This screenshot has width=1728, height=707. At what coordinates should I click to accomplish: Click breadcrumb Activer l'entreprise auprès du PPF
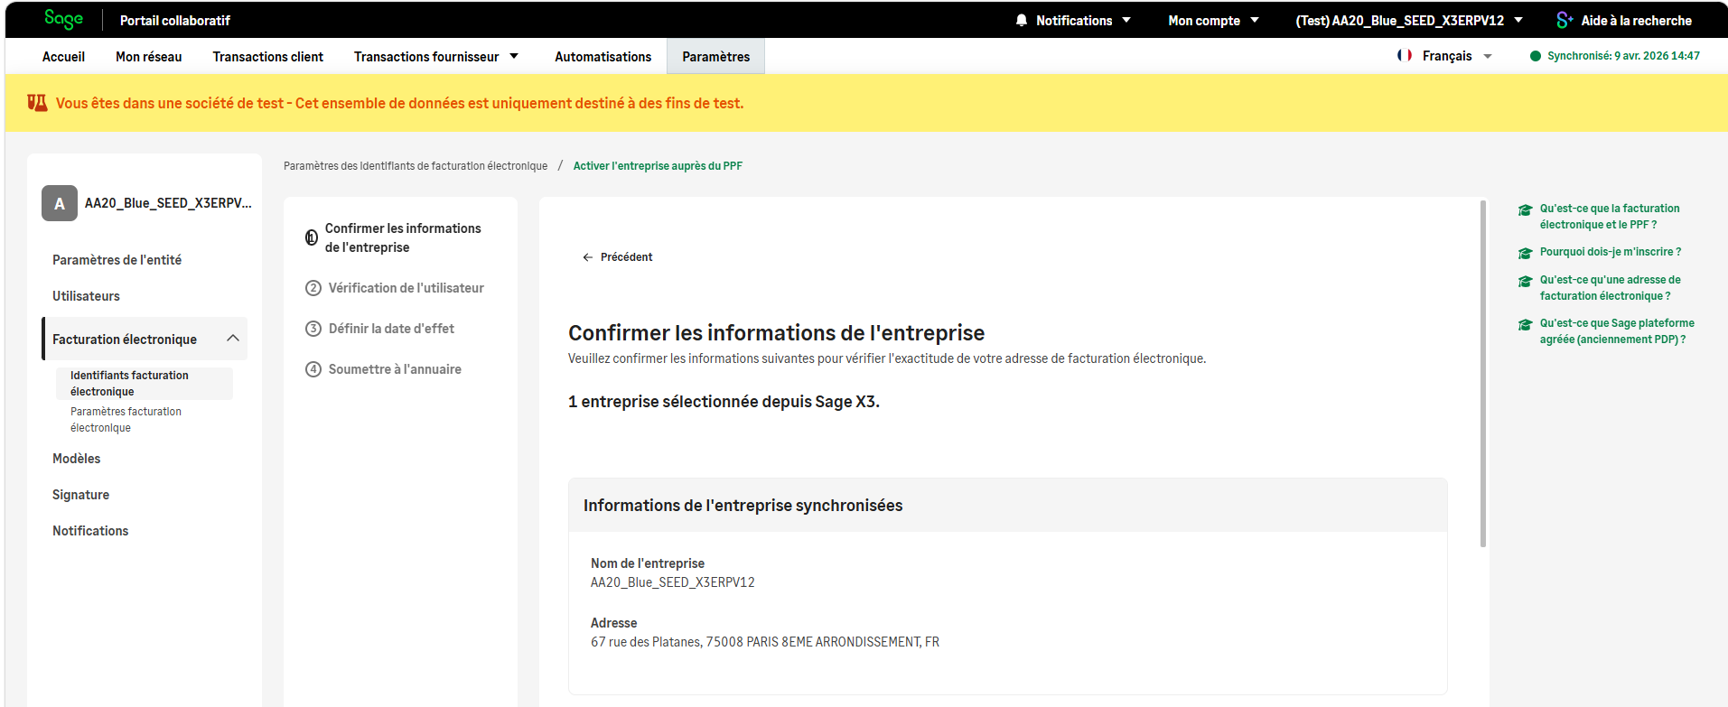[x=658, y=166]
